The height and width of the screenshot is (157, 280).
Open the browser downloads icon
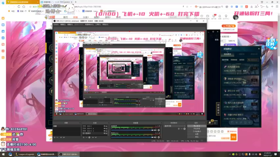tap(251, 7)
